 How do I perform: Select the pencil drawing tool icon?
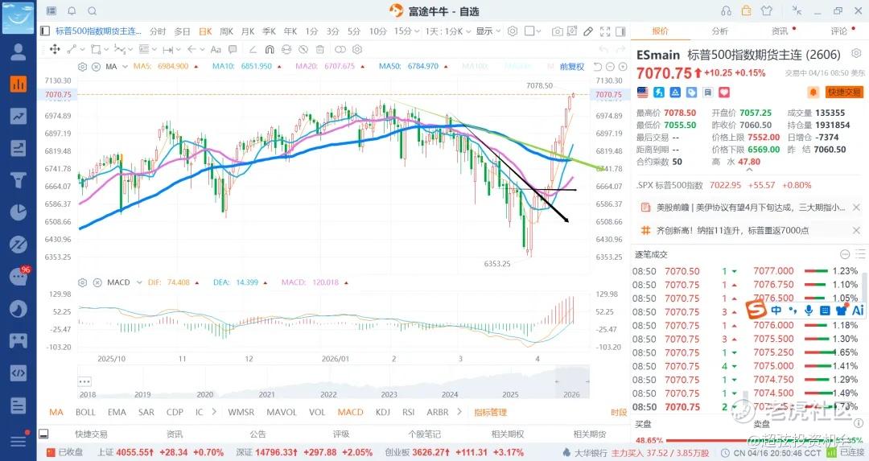point(588,31)
